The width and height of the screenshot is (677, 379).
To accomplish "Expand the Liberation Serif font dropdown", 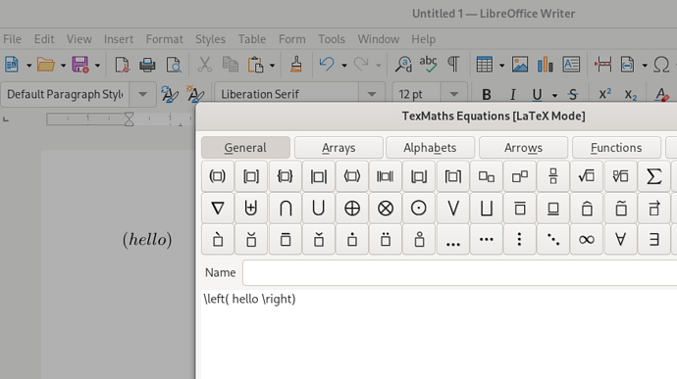I will [371, 94].
